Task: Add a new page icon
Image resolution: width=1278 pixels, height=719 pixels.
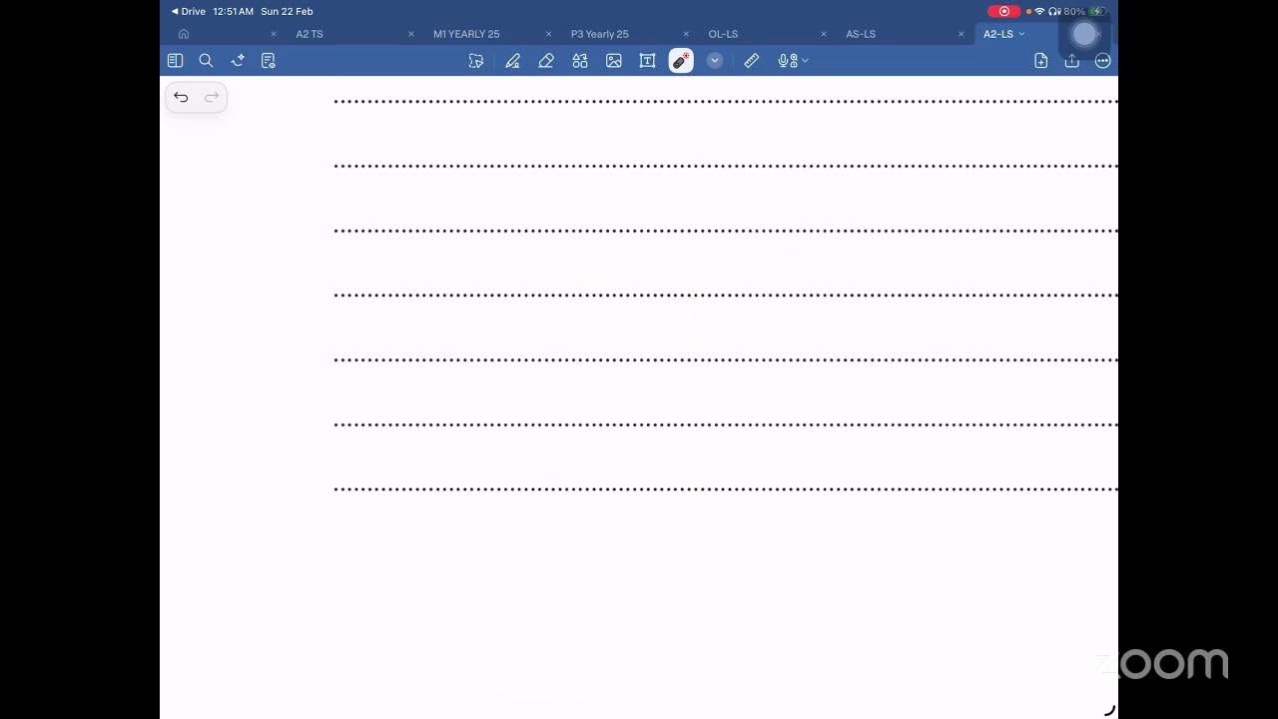Action: (x=1041, y=61)
